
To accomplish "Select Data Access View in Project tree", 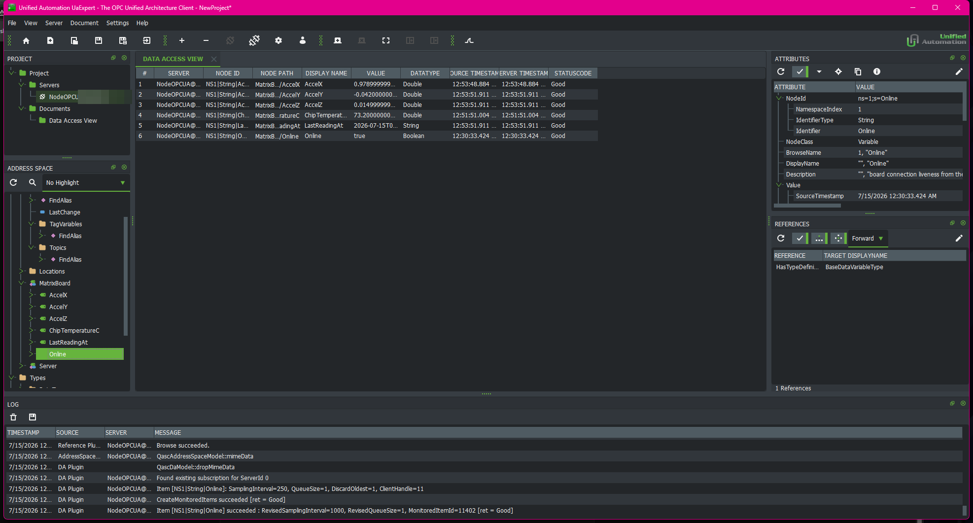I will pyautogui.click(x=73, y=121).
